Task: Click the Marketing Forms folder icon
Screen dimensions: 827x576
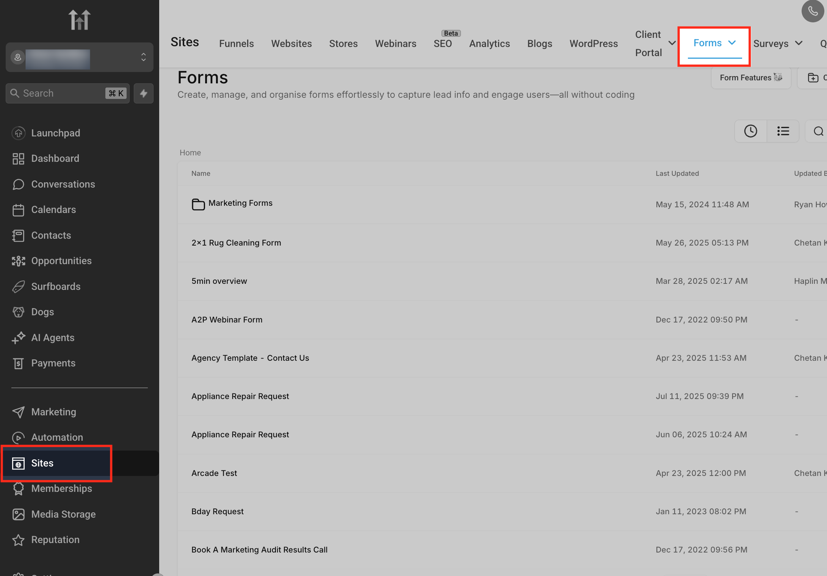Action: click(198, 204)
